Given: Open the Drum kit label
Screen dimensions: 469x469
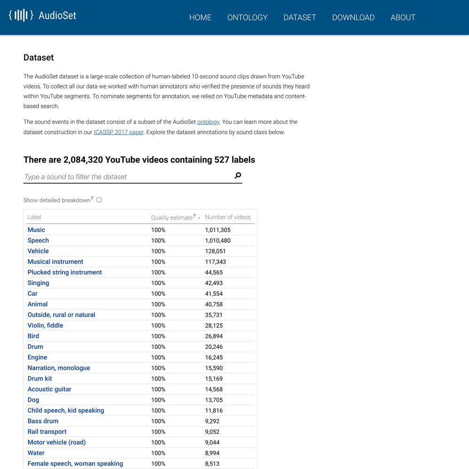Looking at the screenshot, I should pos(40,378).
